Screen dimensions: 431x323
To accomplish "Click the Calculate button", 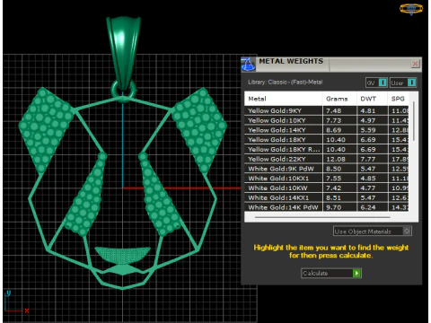I will pyautogui.click(x=331, y=273).
